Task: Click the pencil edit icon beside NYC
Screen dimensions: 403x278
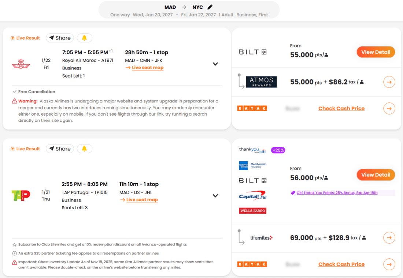Action: (210, 7)
